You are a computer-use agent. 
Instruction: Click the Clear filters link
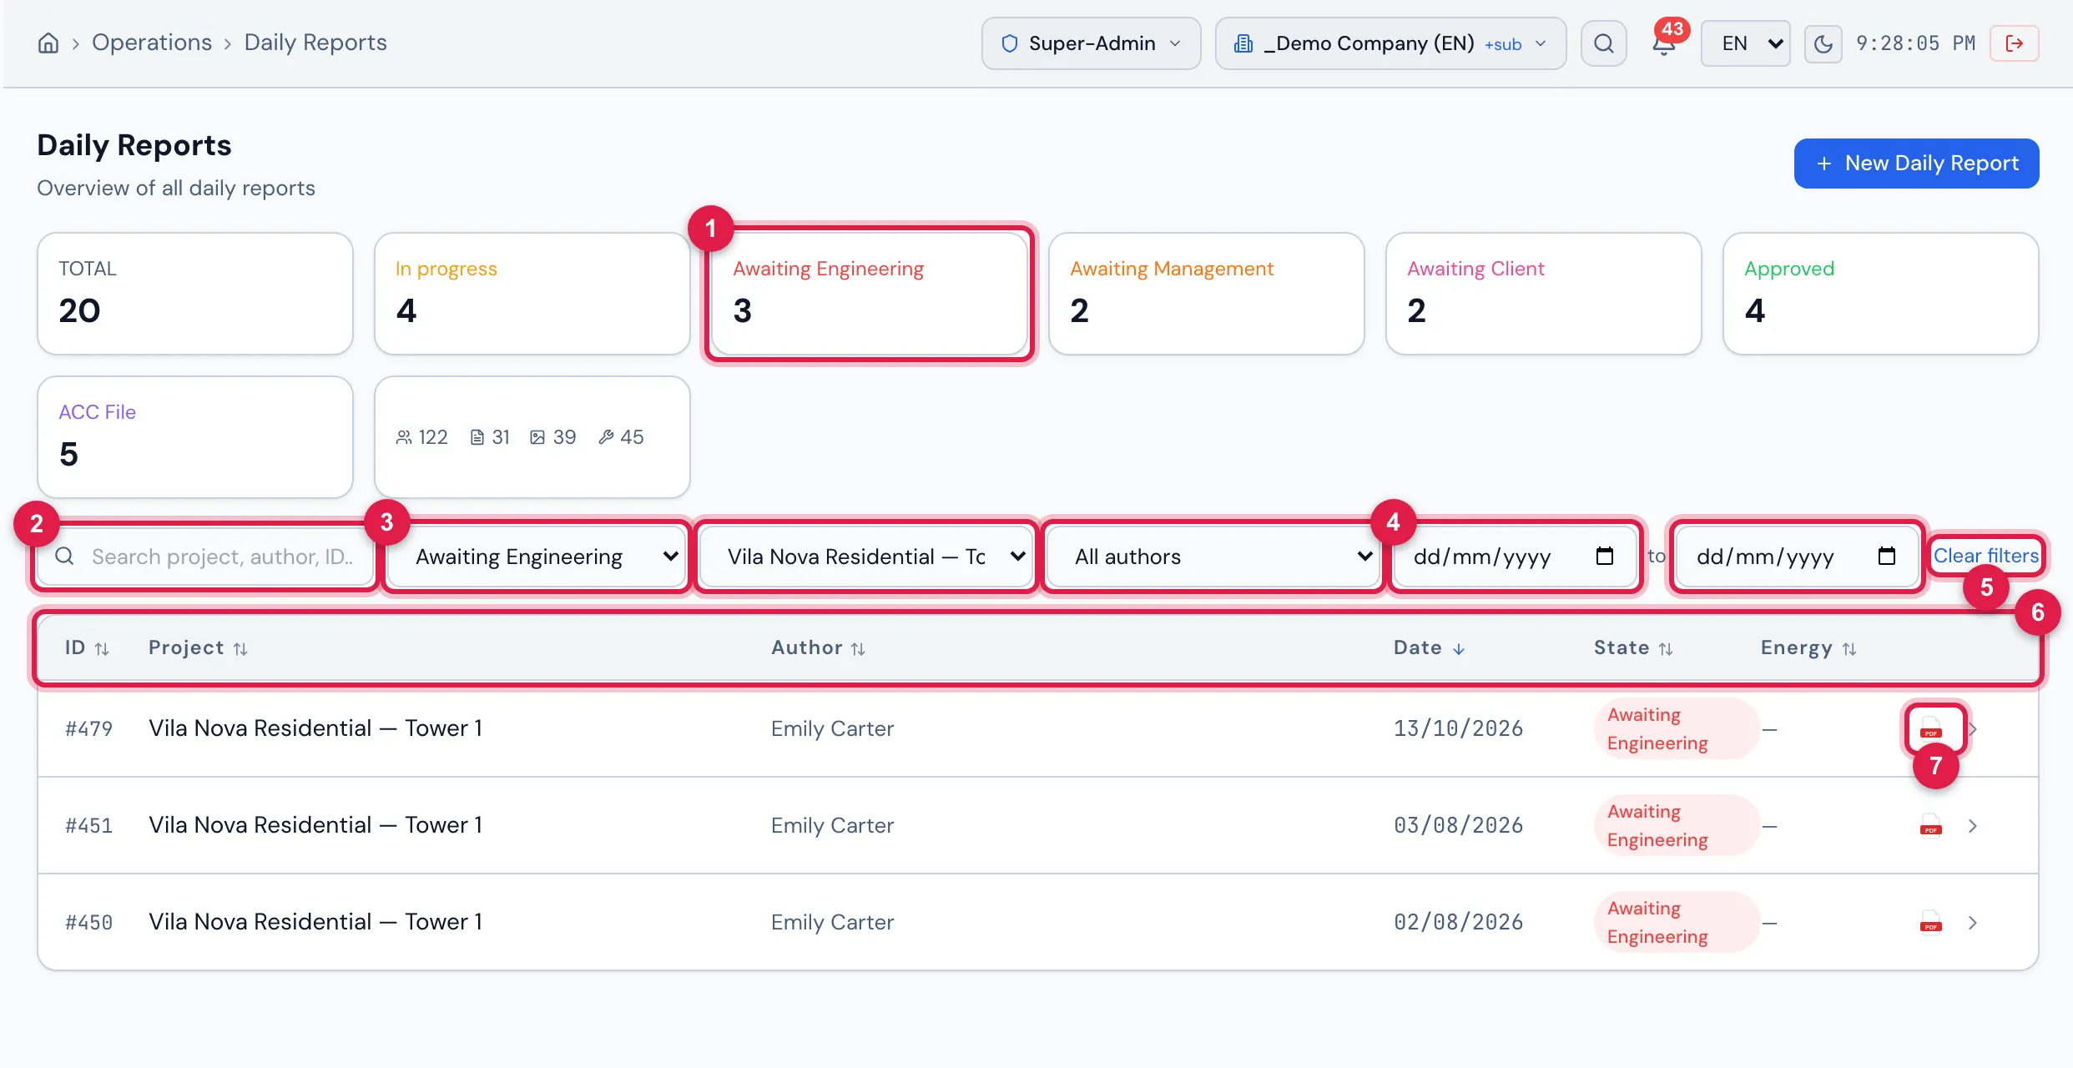1986,556
